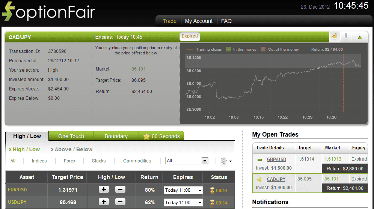374x209 pixels.
Task: Click the minus (Low) button for USD/JPY
Action: coord(120,202)
